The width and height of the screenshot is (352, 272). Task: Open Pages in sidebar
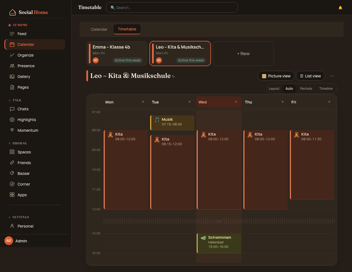[35, 87]
